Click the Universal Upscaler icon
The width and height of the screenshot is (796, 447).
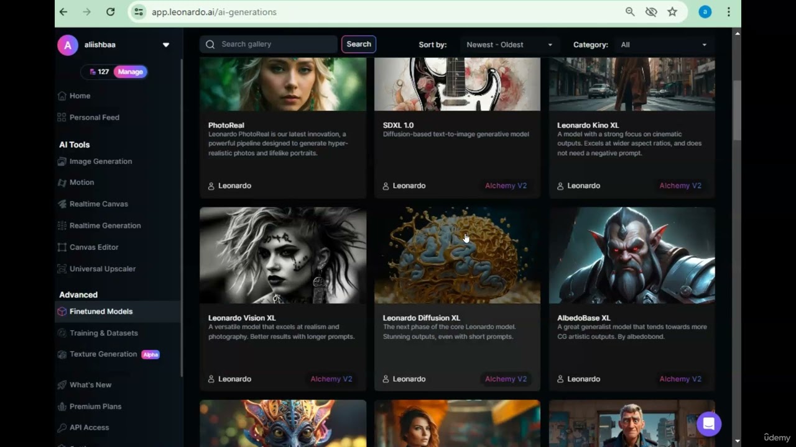tap(62, 269)
